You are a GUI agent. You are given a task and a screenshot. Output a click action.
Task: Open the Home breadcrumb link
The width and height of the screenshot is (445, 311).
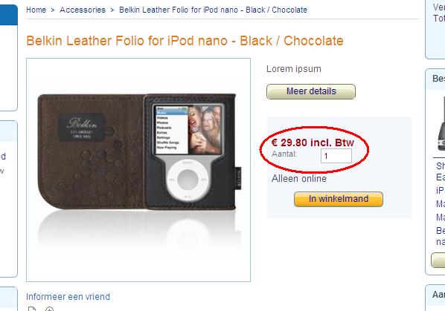click(36, 10)
